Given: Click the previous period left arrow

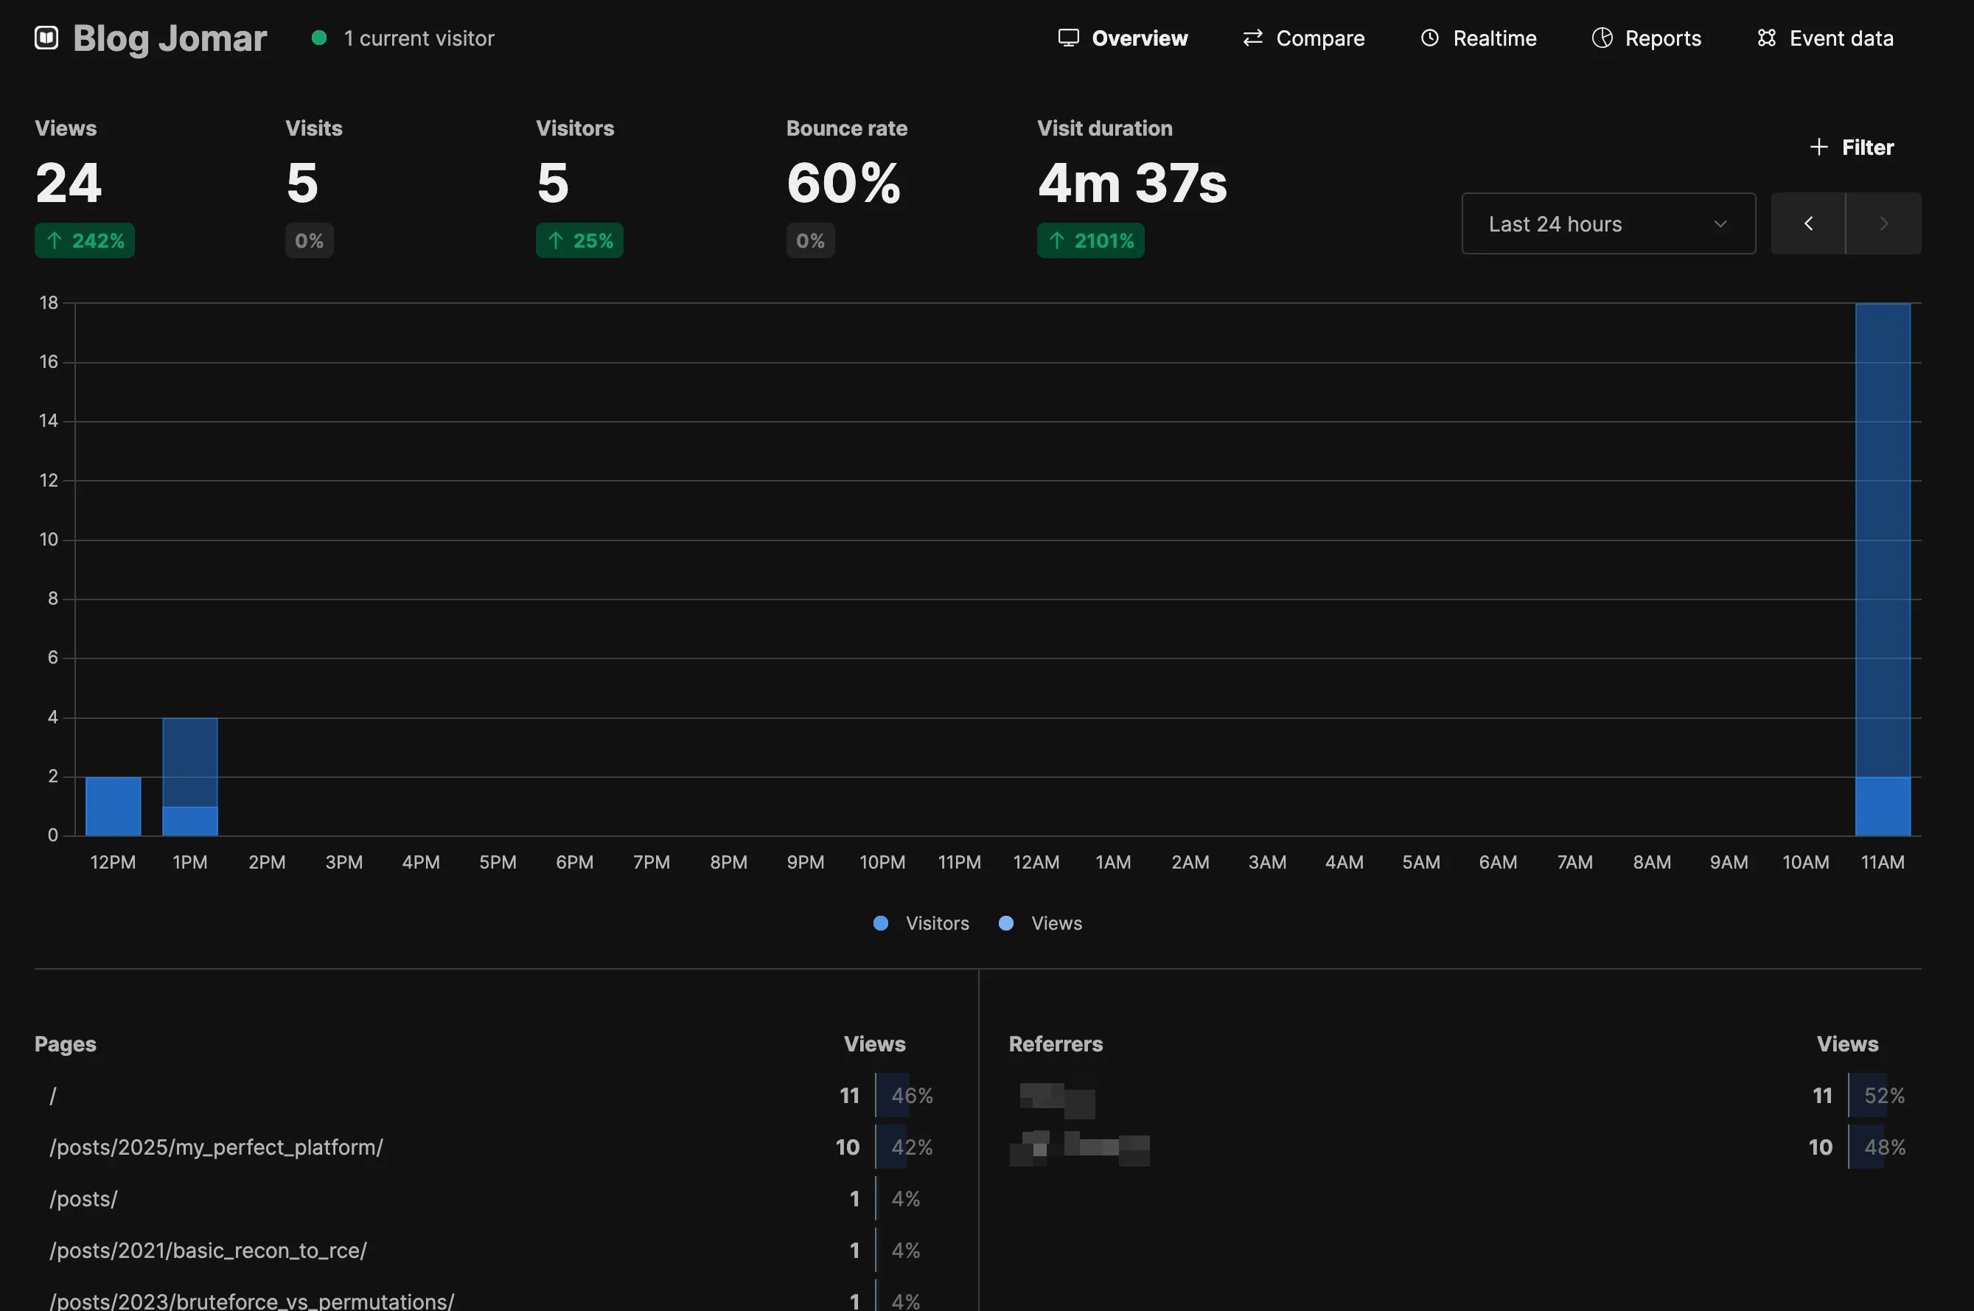Looking at the screenshot, I should coord(1807,223).
